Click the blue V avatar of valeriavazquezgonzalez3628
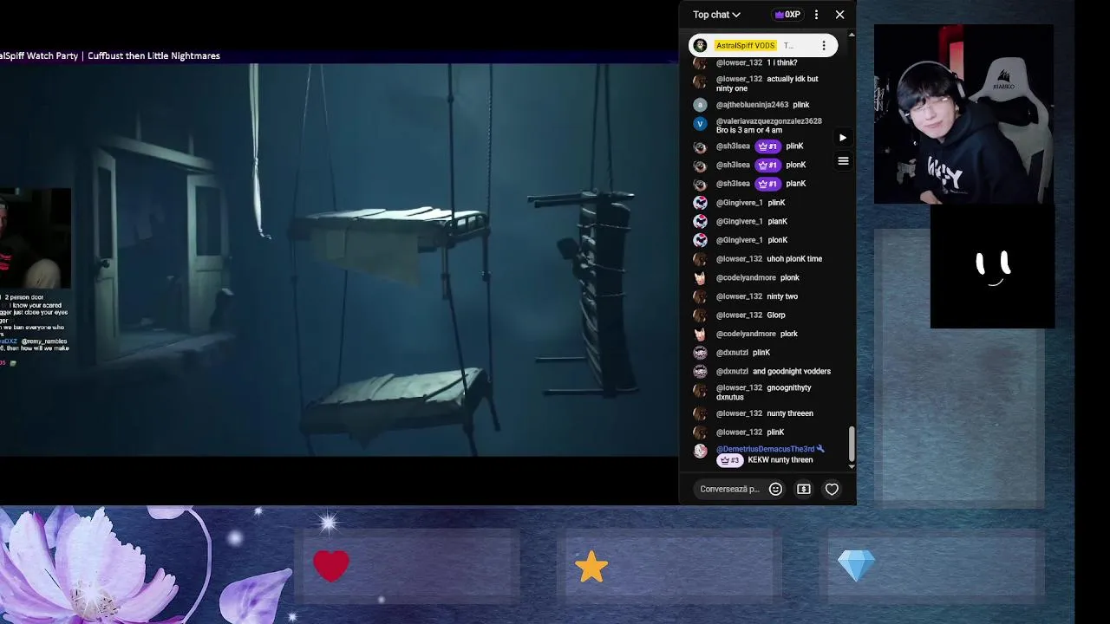The height and width of the screenshot is (624, 1110). point(700,124)
